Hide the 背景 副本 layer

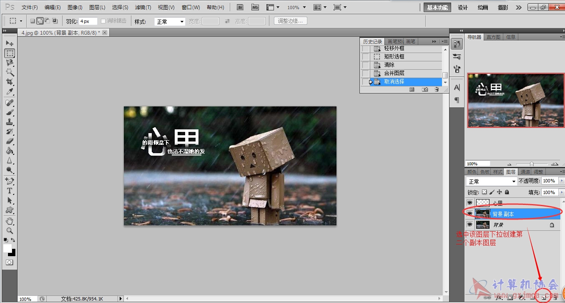[470, 213]
